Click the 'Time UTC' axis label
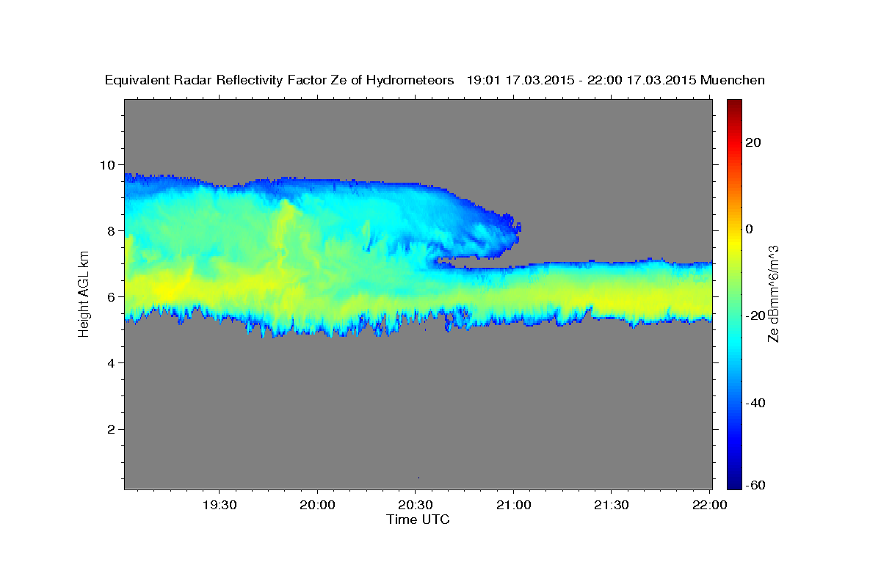 pos(418,519)
